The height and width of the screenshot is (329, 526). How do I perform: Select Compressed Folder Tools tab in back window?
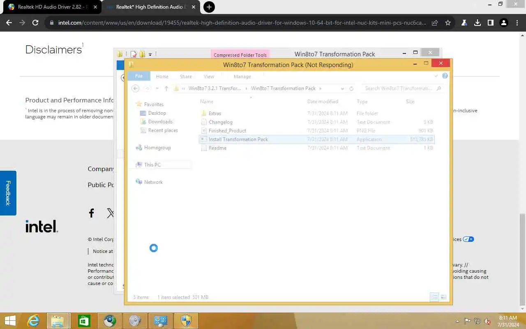[240, 55]
